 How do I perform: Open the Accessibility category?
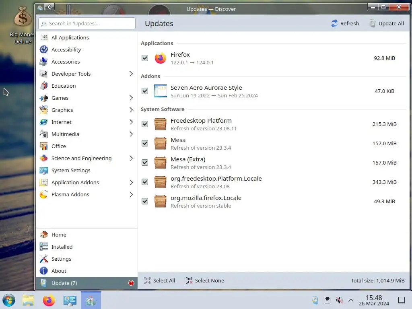click(87, 49)
